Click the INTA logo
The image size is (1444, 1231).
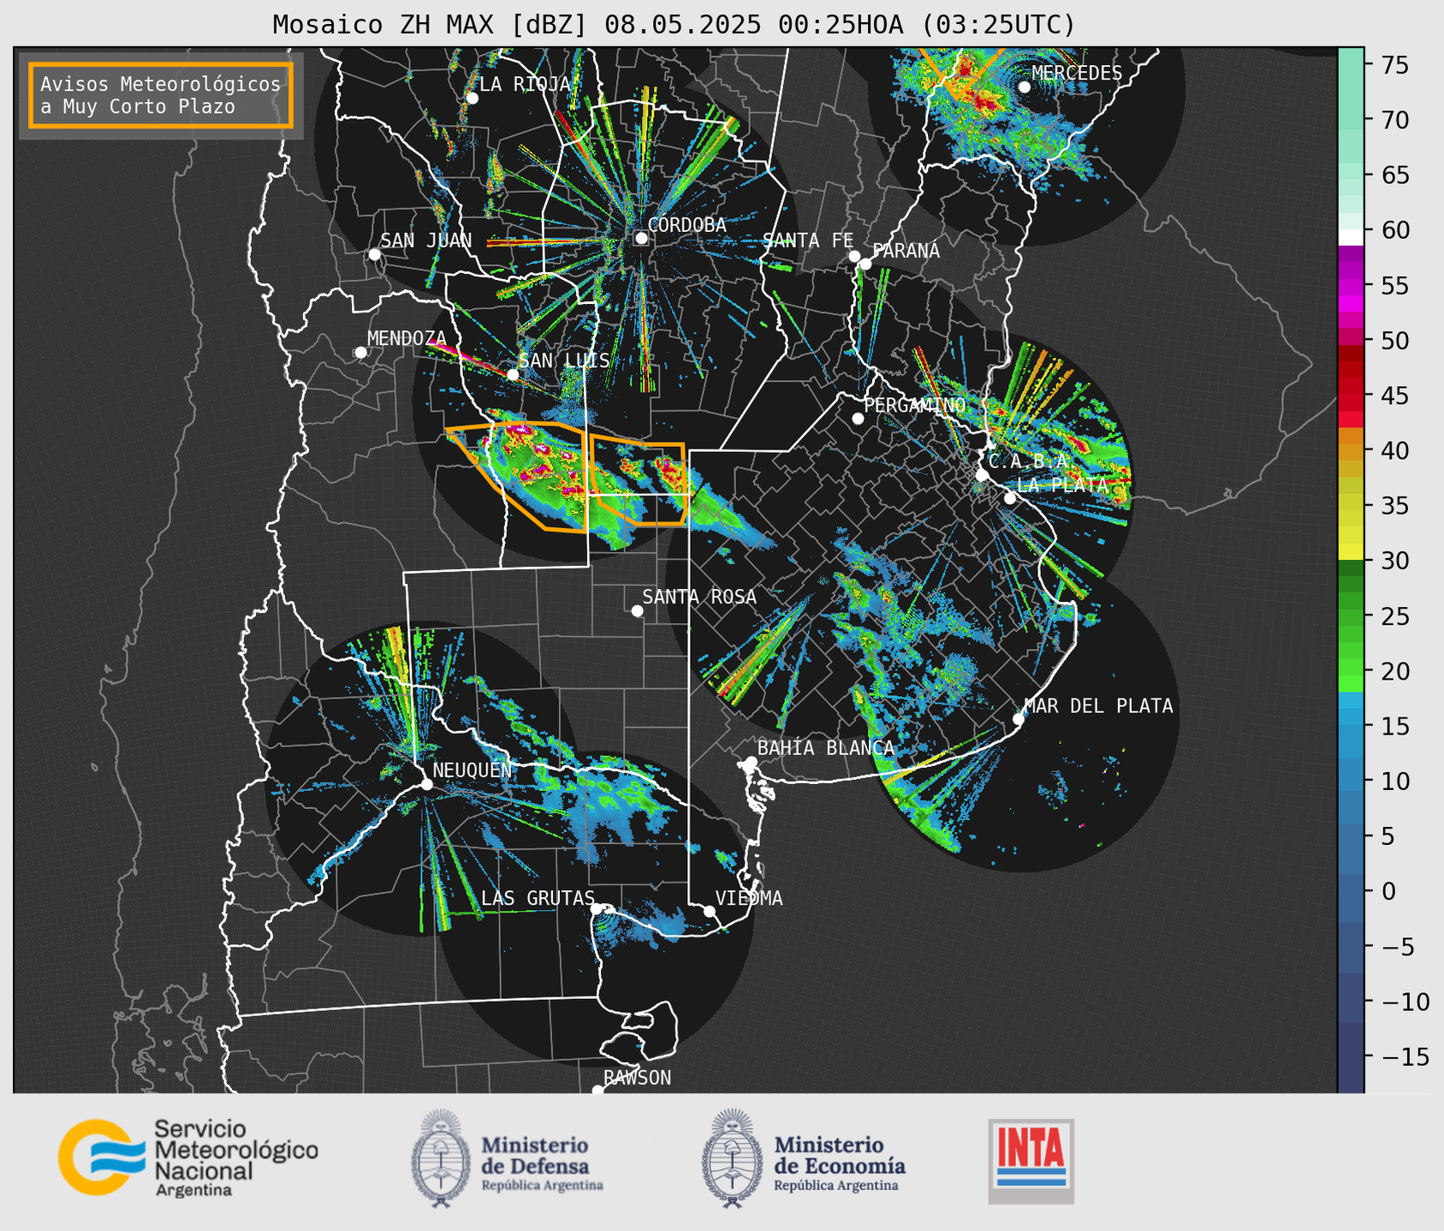tap(1031, 1161)
